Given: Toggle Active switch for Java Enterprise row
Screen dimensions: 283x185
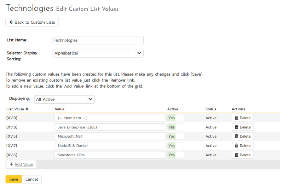Looking at the screenshot, I should [175, 127].
